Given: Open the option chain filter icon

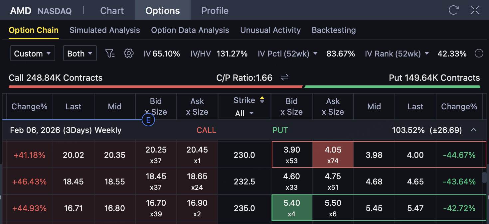Looking at the screenshot, I should 110,53.
